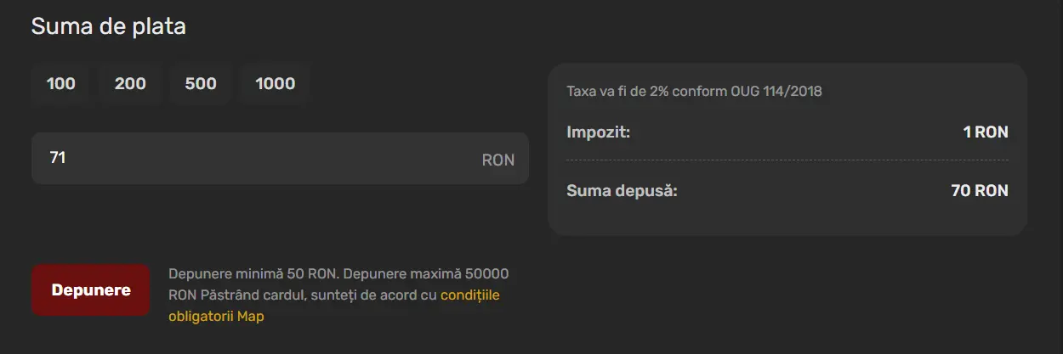Click the tax summary card background

pyautogui.click(x=787, y=219)
